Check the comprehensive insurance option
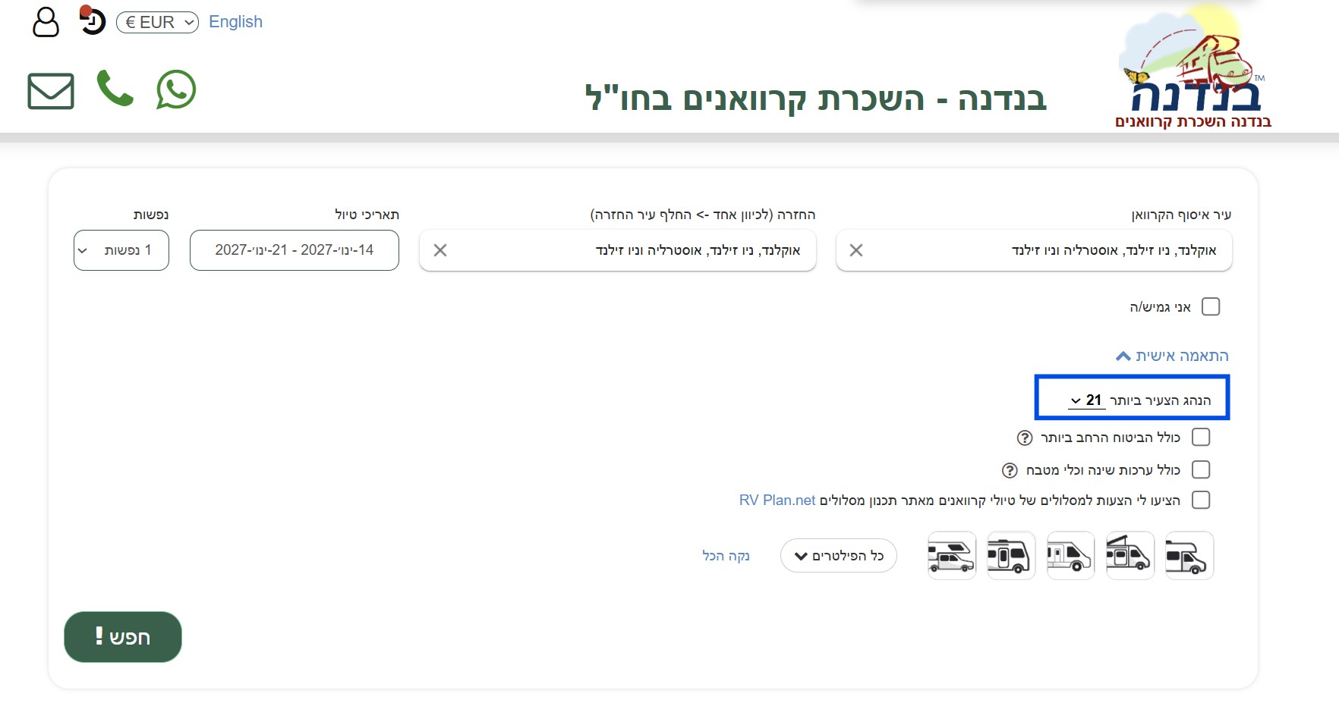The height and width of the screenshot is (728, 1339). coord(1202,437)
